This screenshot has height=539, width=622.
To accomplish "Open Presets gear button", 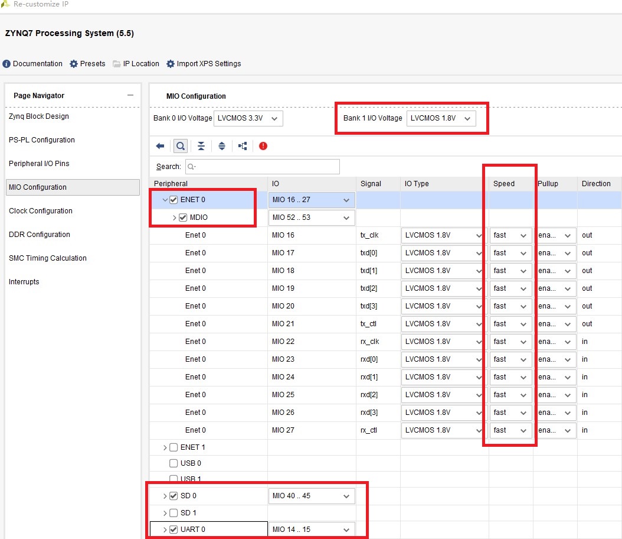I will pyautogui.click(x=87, y=64).
